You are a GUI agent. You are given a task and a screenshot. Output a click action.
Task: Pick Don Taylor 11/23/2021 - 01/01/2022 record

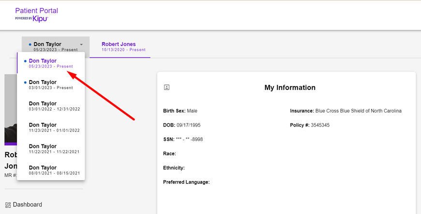tap(54, 127)
